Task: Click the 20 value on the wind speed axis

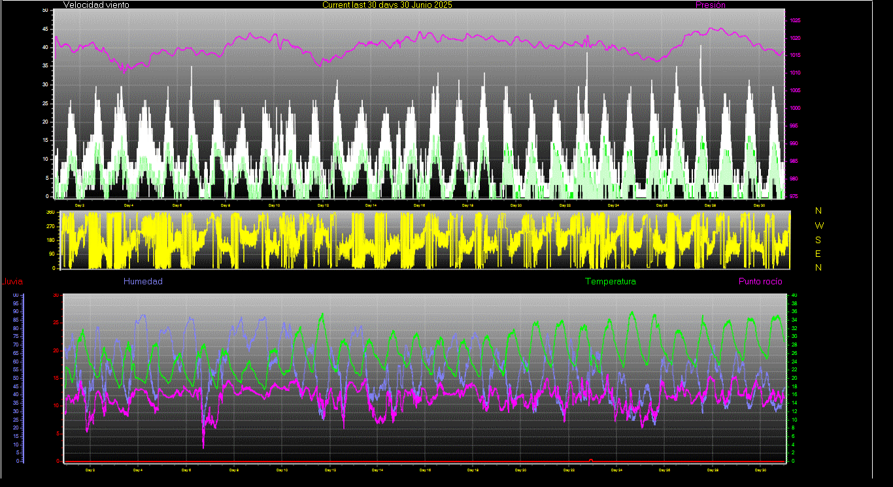Action: click(x=45, y=122)
